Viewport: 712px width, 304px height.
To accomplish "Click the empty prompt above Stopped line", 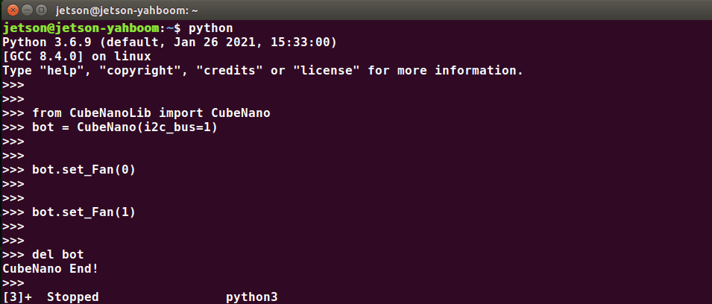I will click(13, 282).
